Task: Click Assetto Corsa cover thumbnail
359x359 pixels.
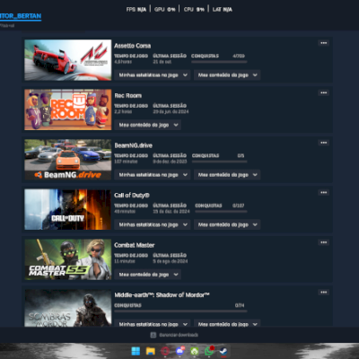Action: [x=68, y=60]
